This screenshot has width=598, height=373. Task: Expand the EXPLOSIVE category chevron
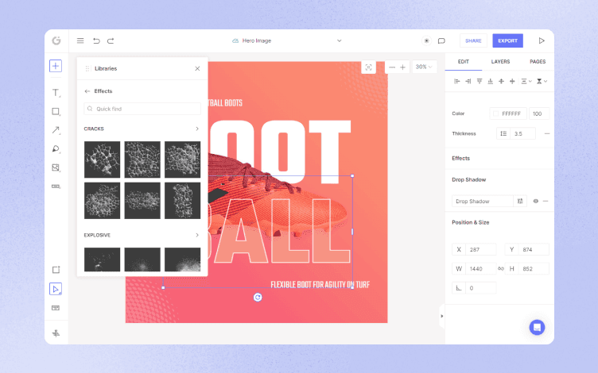click(196, 235)
